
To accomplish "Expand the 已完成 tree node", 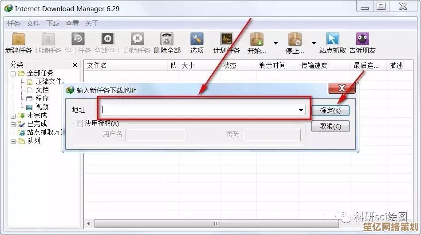I will 13,124.
